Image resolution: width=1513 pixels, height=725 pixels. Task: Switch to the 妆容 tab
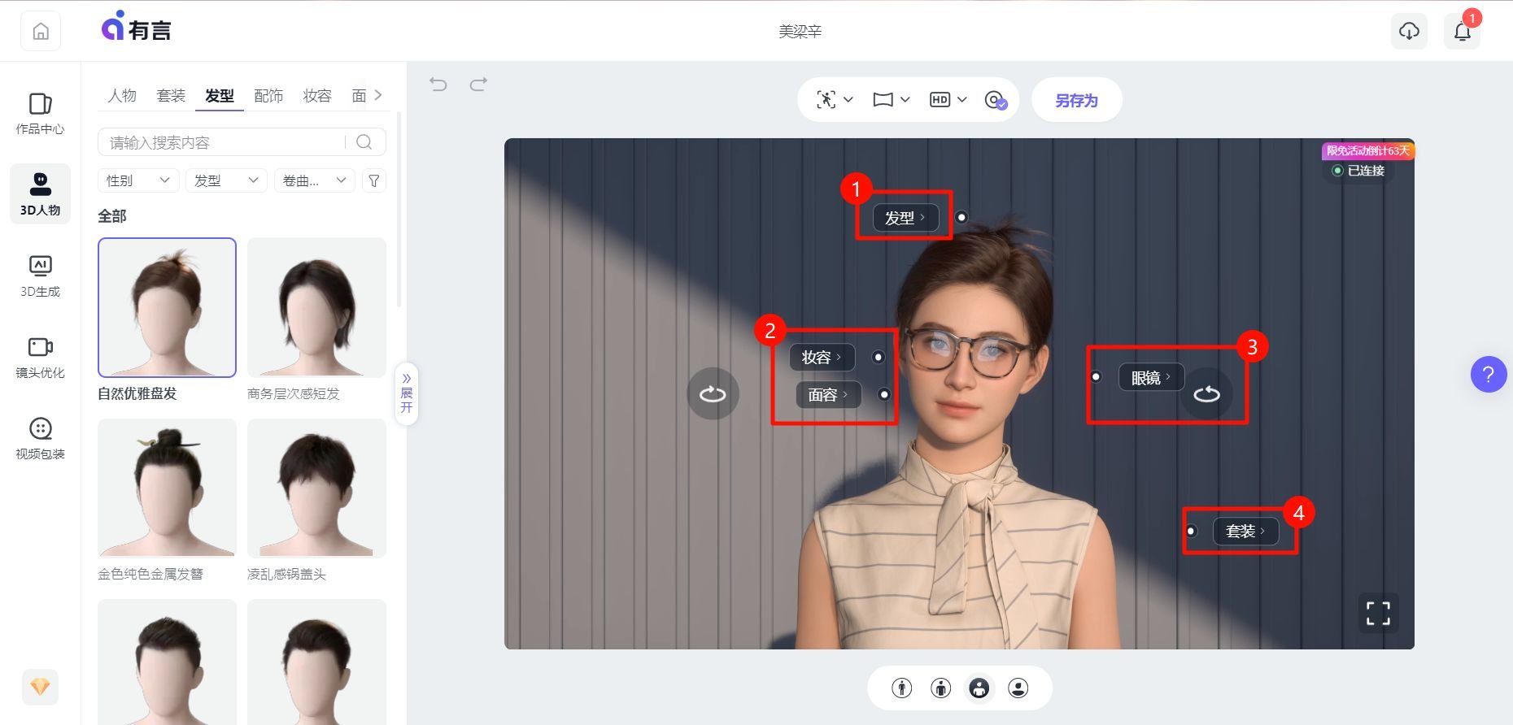(x=317, y=96)
